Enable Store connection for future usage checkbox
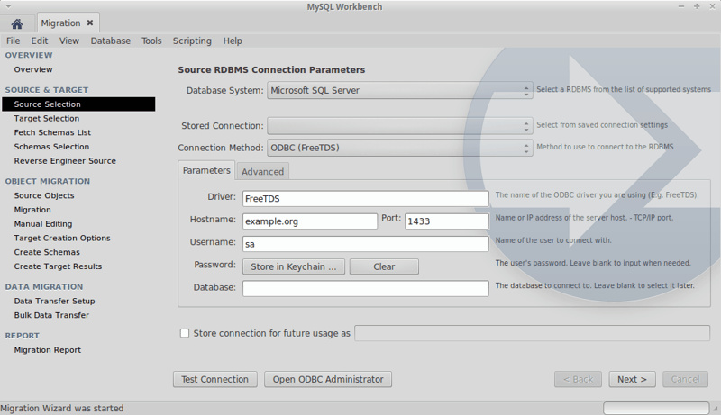Screen dimensions: 721x415 click(185, 333)
